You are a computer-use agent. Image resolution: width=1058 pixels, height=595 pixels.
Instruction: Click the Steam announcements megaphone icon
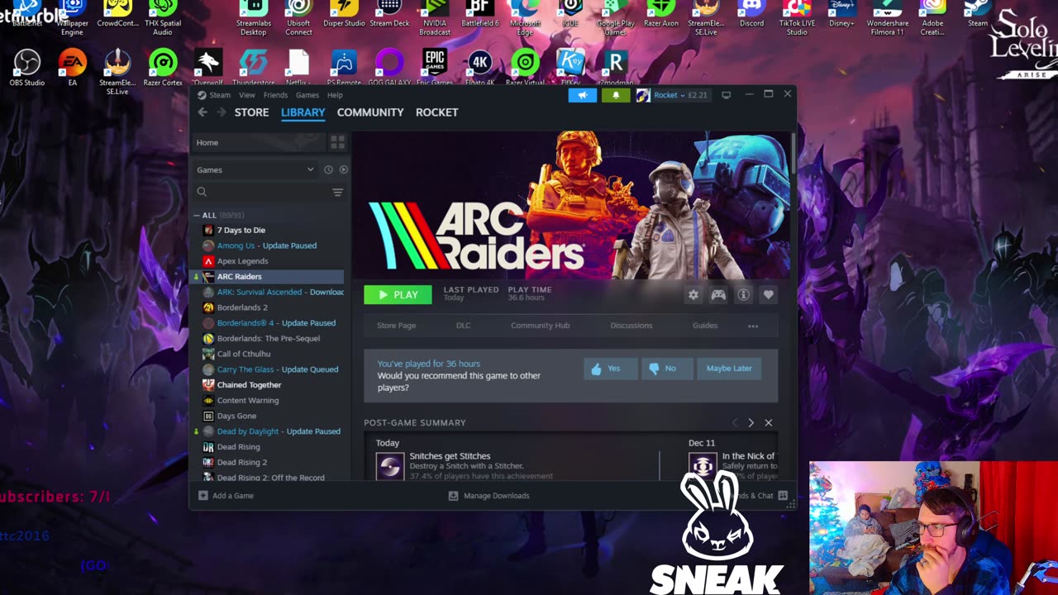[x=583, y=95]
